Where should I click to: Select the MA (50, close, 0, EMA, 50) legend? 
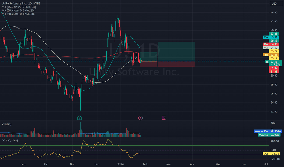(18, 14)
